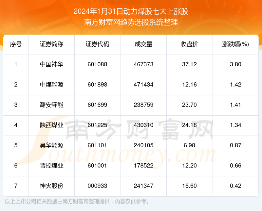Screen dimensions: 262x211
Task: Click stock code 601699
Action: pos(97,105)
